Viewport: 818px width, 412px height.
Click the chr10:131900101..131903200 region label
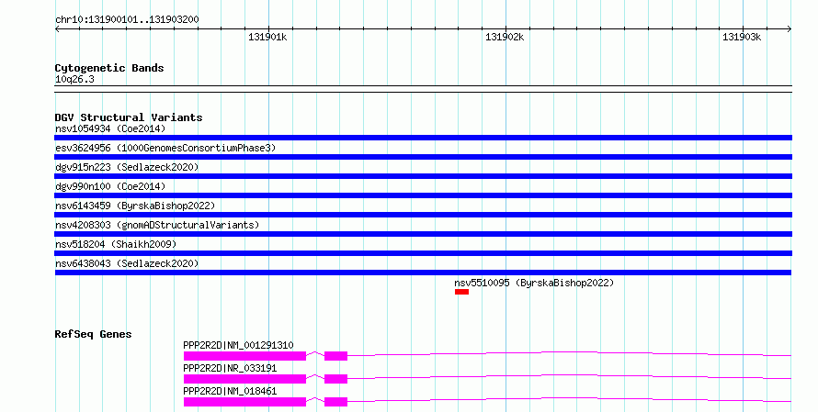127,19
